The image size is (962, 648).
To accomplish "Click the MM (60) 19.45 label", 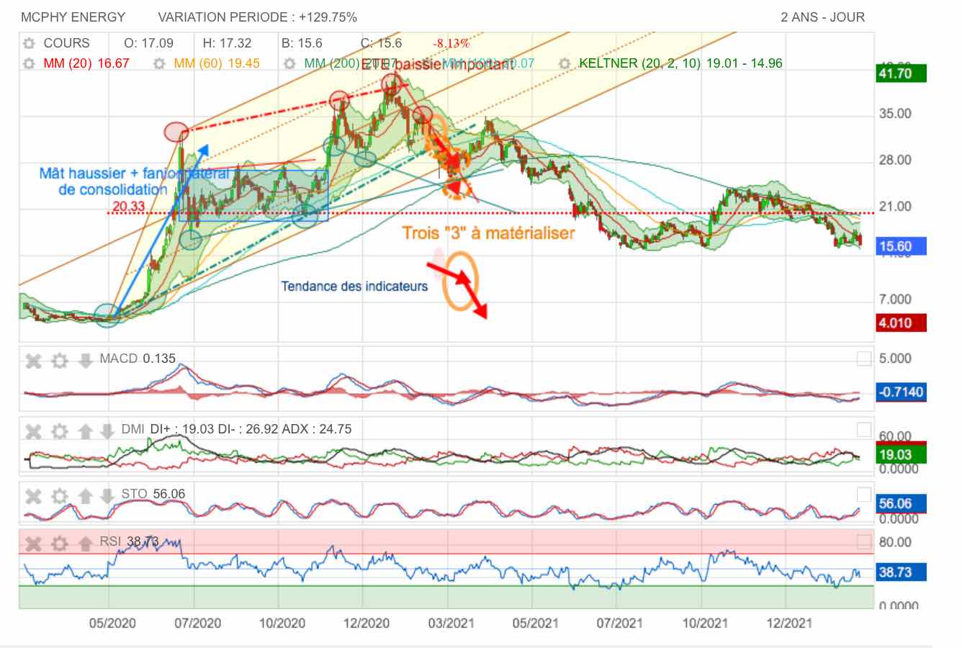I will click(x=217, y=63).
